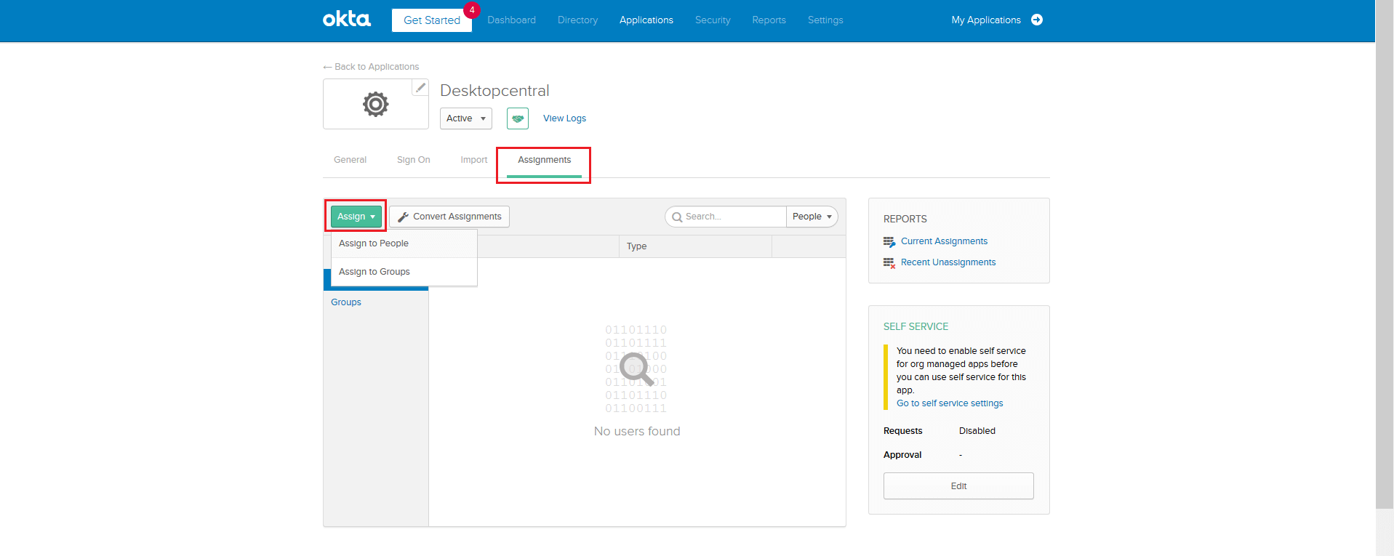Select the Assignments tab
Screen dimensions: 1394x556
pyautogui.click(x=544, y=160)
